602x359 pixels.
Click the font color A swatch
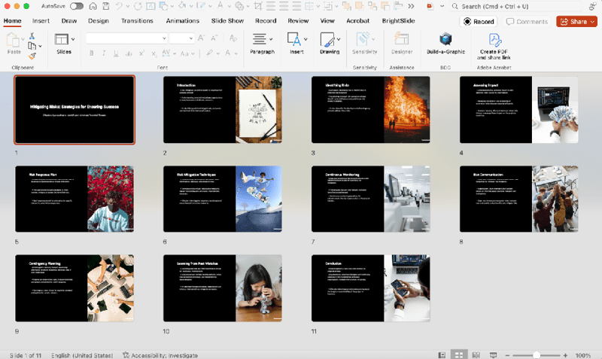click(228, 53)
